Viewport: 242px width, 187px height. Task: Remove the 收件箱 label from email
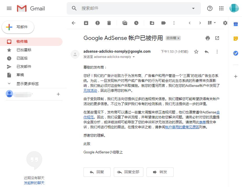tap(178, 38)
